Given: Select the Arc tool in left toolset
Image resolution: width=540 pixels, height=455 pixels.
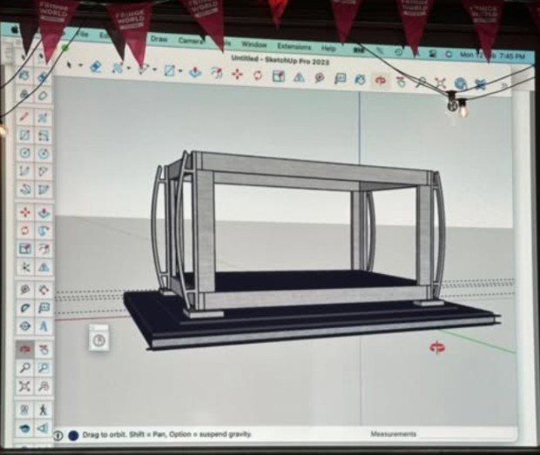Looking at the screenshot, I should [x=24, y=171].
